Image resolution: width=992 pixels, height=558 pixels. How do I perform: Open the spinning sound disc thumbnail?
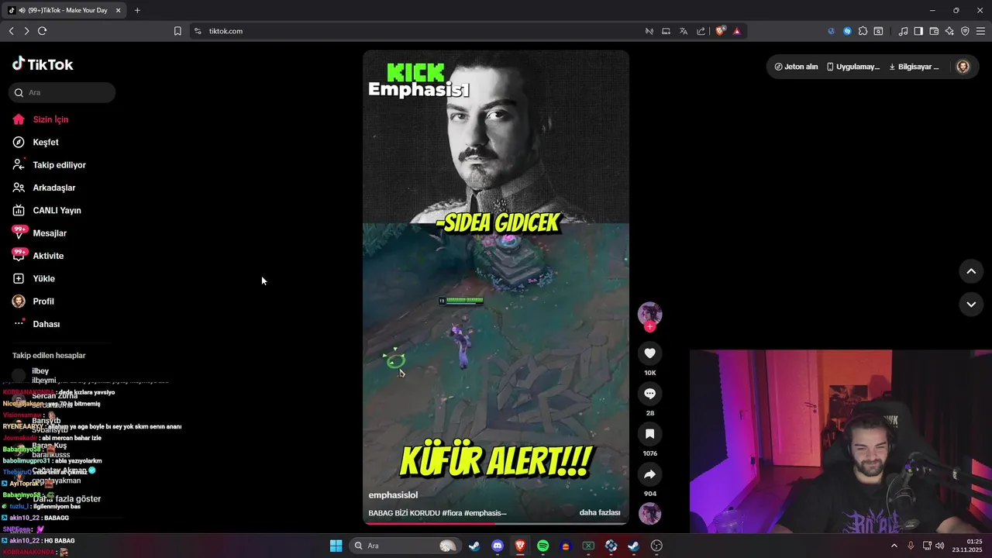point(649,514)
